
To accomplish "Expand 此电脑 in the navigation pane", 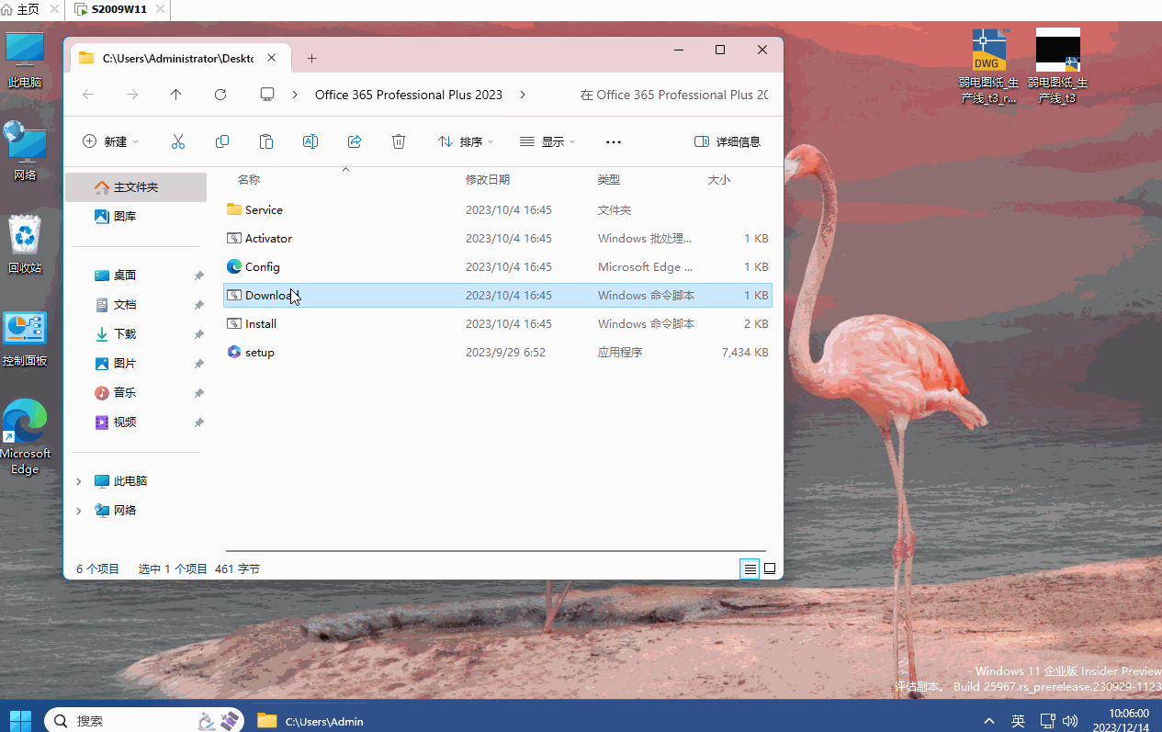I will [x=78, y=481].
